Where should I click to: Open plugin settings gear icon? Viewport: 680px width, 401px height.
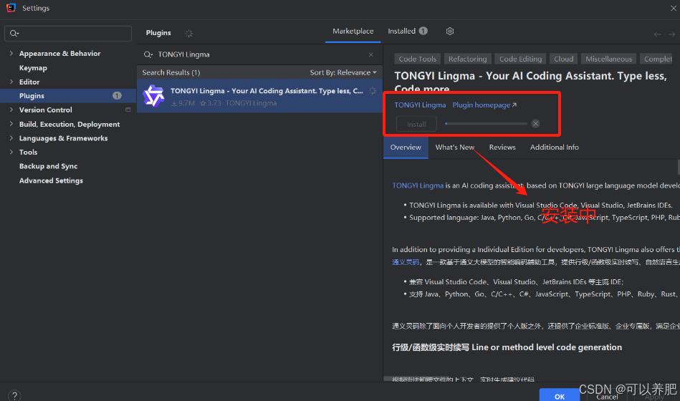point(450,32)
